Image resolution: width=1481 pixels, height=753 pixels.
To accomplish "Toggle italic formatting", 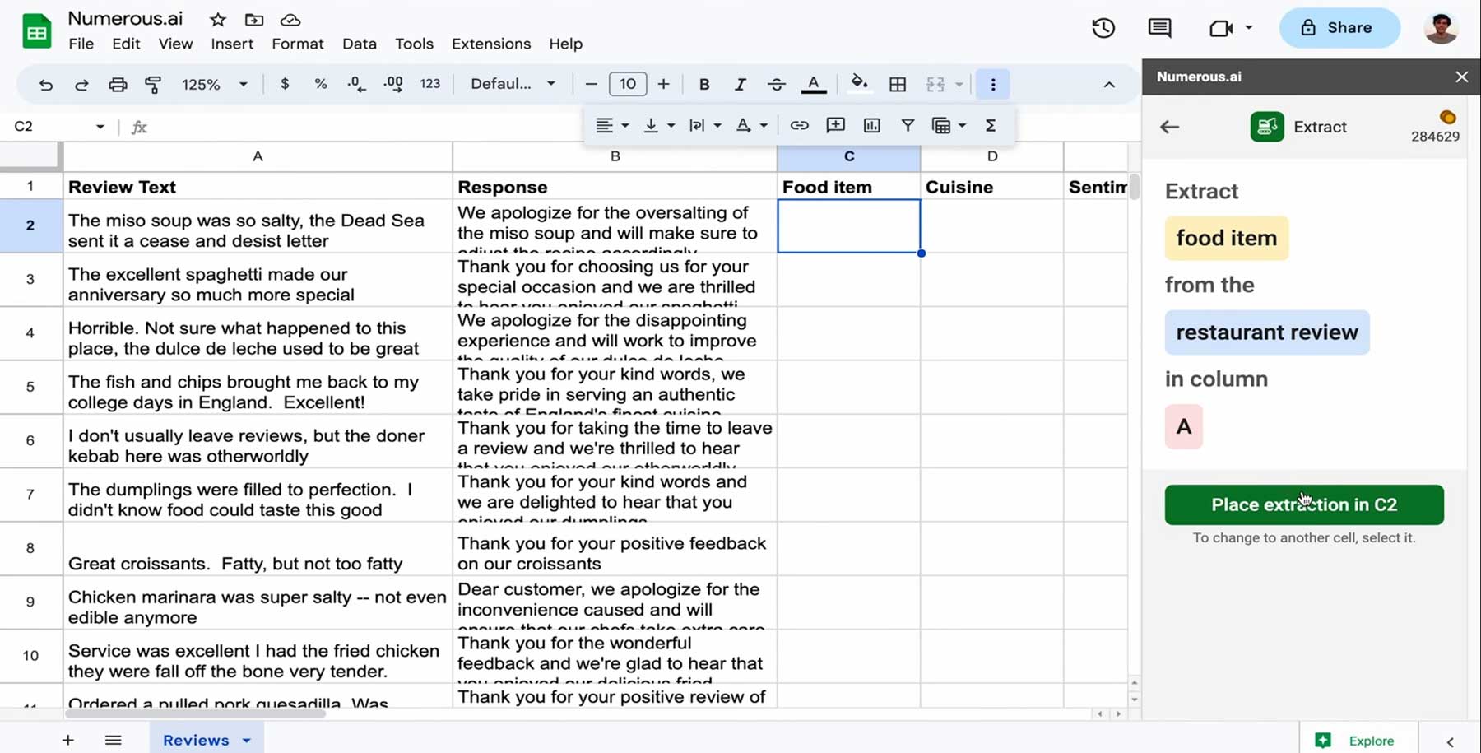I will [740, 84].
